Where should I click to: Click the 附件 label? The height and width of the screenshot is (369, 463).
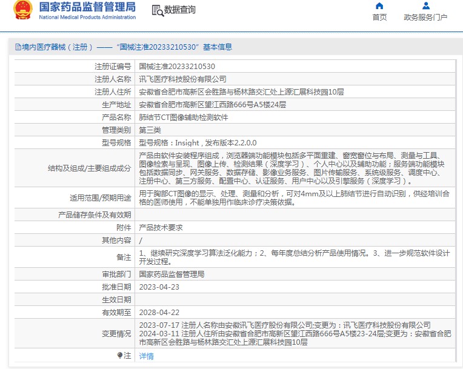point(124,227)
